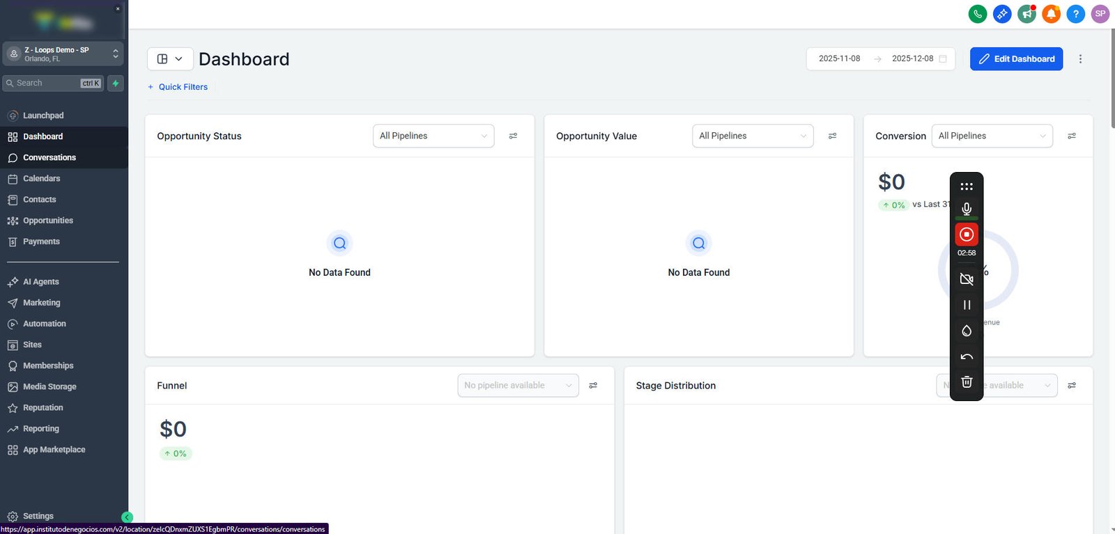Open Conversion widget filter settings icon
This screenshot has height=534, width=1115.
click(x=1072, y=136)
